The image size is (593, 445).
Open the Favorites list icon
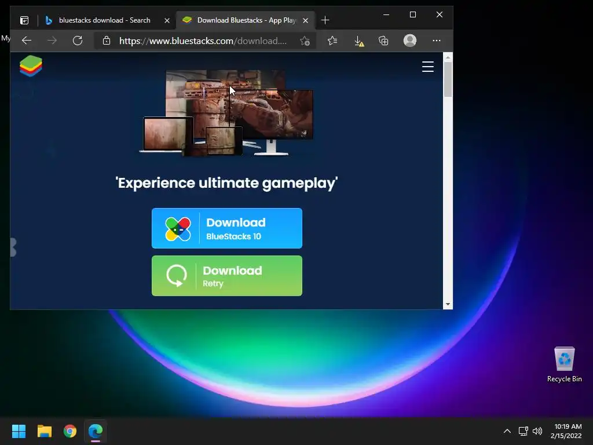332,41
